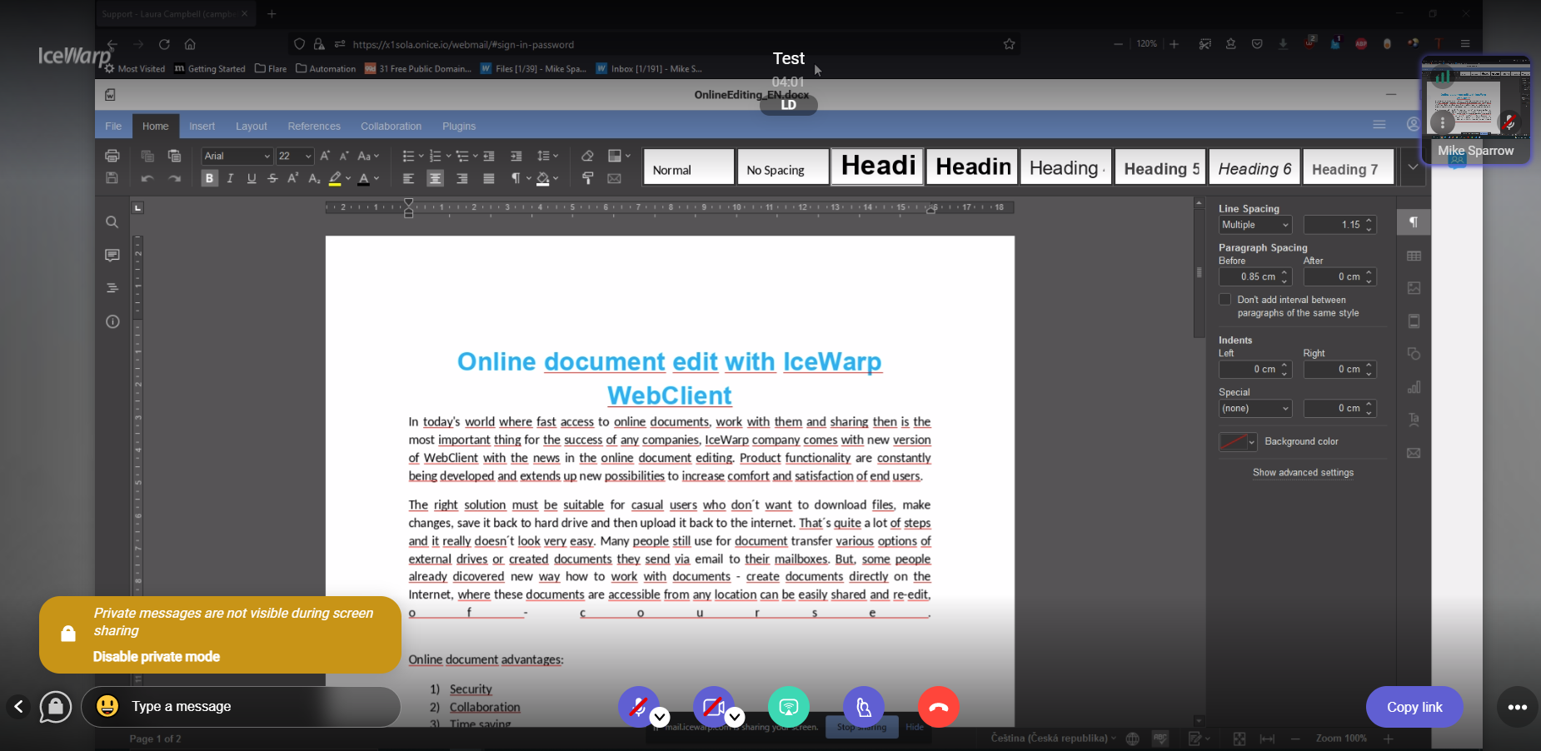The width and height of the screenshot is (1541, 751).
Task: Redo the last undone edit
Action: click(x=174, y=178)
